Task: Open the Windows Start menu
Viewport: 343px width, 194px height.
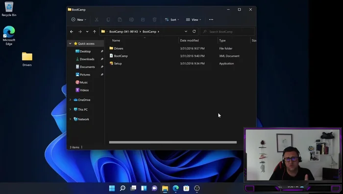Action: pyautogui.click(x=112, y=188)
